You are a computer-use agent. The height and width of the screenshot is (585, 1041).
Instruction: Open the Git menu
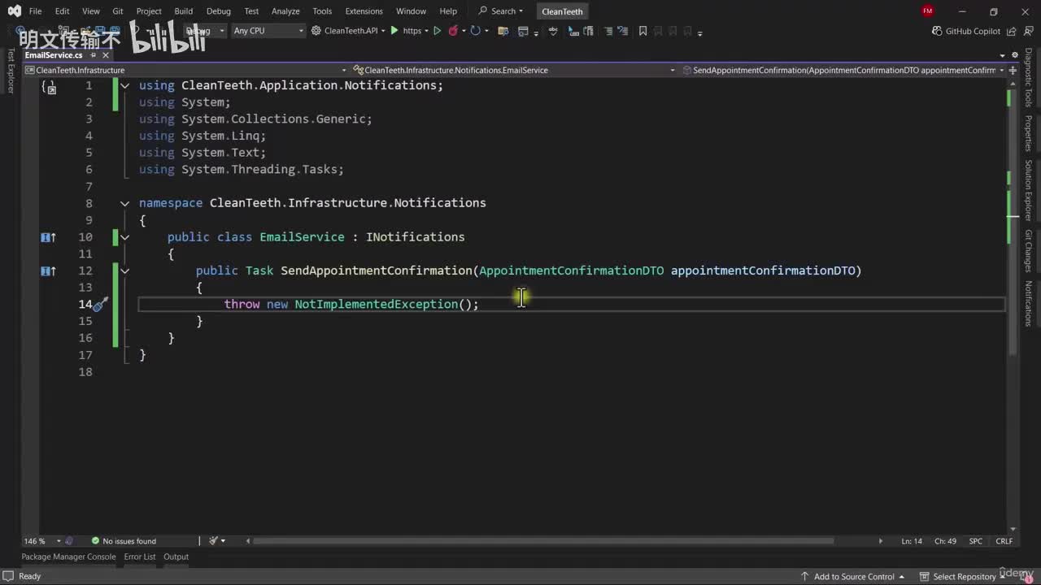coord(118,11)
